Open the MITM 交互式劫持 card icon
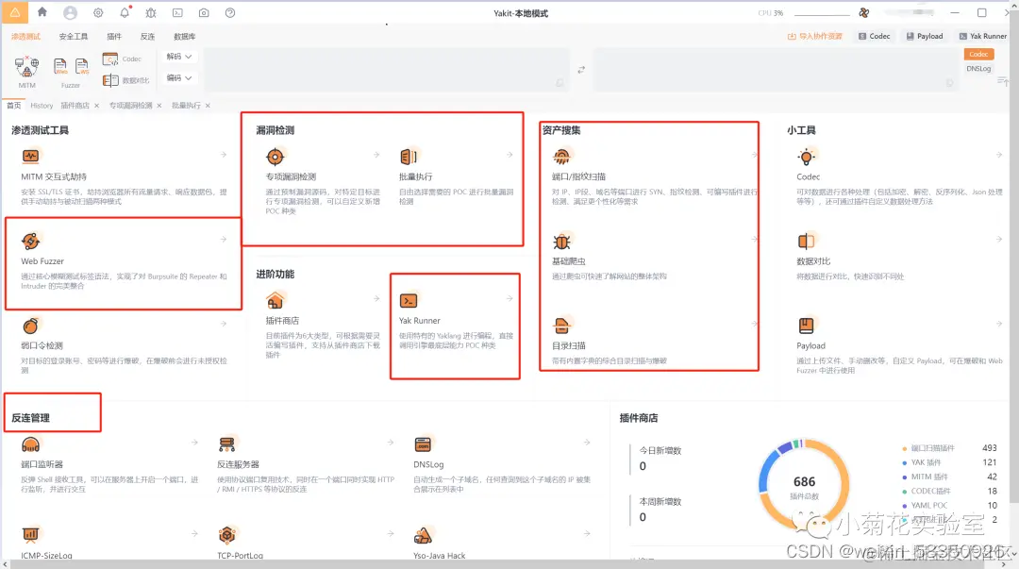 [x=30, y=156]
